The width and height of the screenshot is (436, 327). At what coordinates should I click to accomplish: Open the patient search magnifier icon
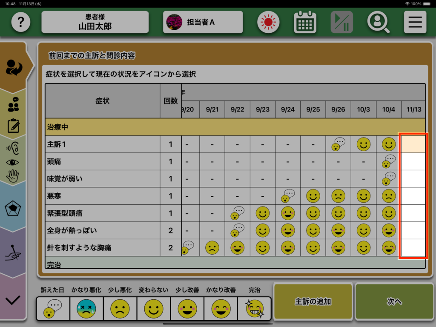click(379, 22)
